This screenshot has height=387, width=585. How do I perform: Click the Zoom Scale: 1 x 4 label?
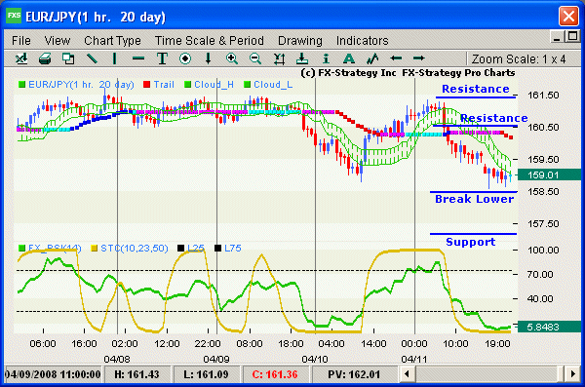pos(519,58)
